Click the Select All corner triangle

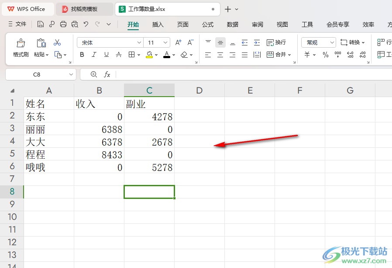(12, 90)
